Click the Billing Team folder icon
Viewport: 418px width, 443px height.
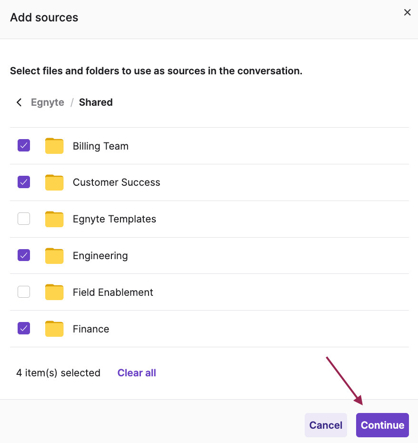click(x=54, y=146)
